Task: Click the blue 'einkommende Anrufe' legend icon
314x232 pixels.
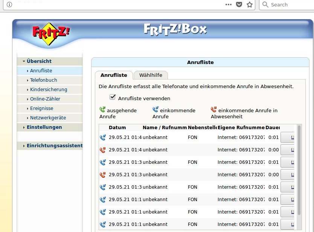Action: [x=155, y=109]
